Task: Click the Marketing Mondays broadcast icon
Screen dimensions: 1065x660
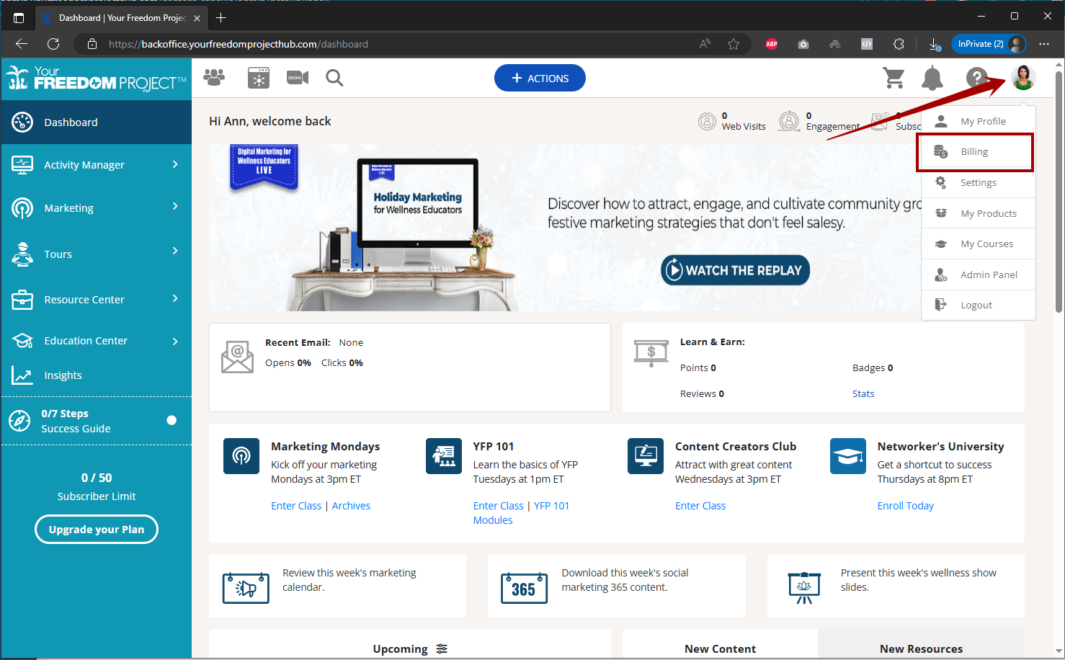Action: [241, 456]
